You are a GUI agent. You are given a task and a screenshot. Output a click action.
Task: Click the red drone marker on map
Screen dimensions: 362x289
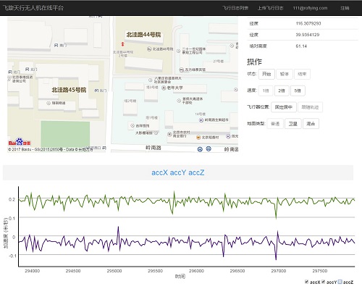122,44
